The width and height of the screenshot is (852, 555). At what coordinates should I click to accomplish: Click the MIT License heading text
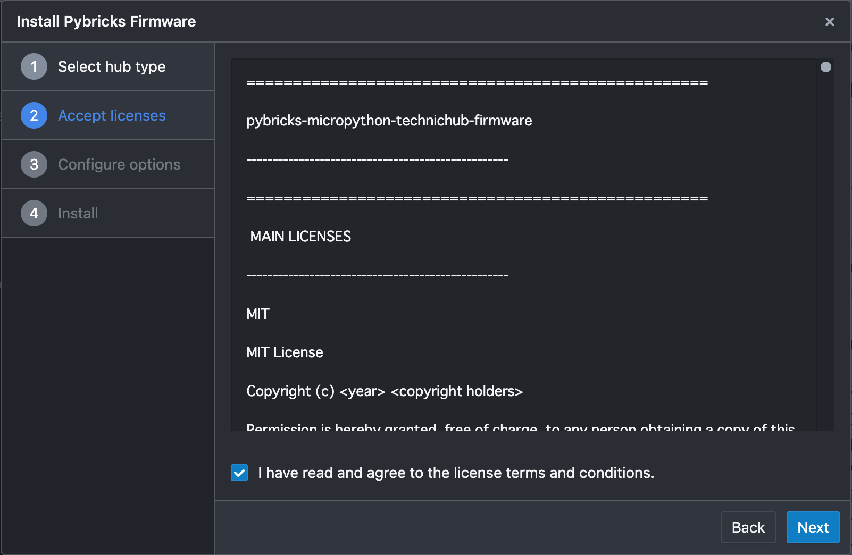[x=285, y=352]
